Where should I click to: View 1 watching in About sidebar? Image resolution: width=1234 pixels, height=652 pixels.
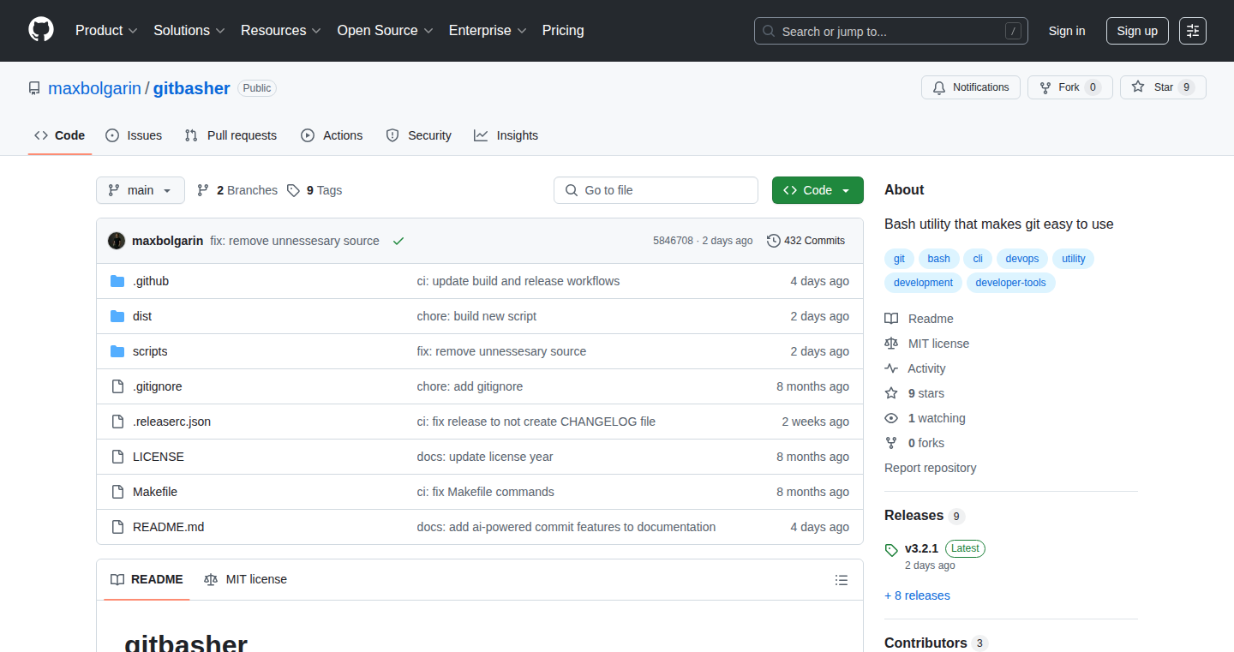tap(925, 418)
